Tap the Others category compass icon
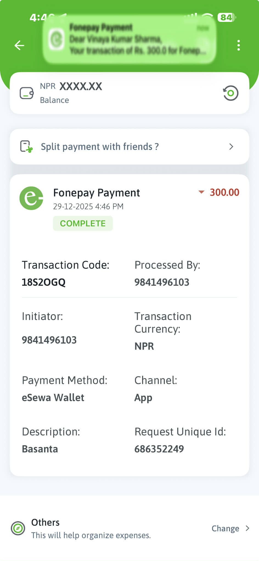The image size is (259, 561). (x=18, y=528)
